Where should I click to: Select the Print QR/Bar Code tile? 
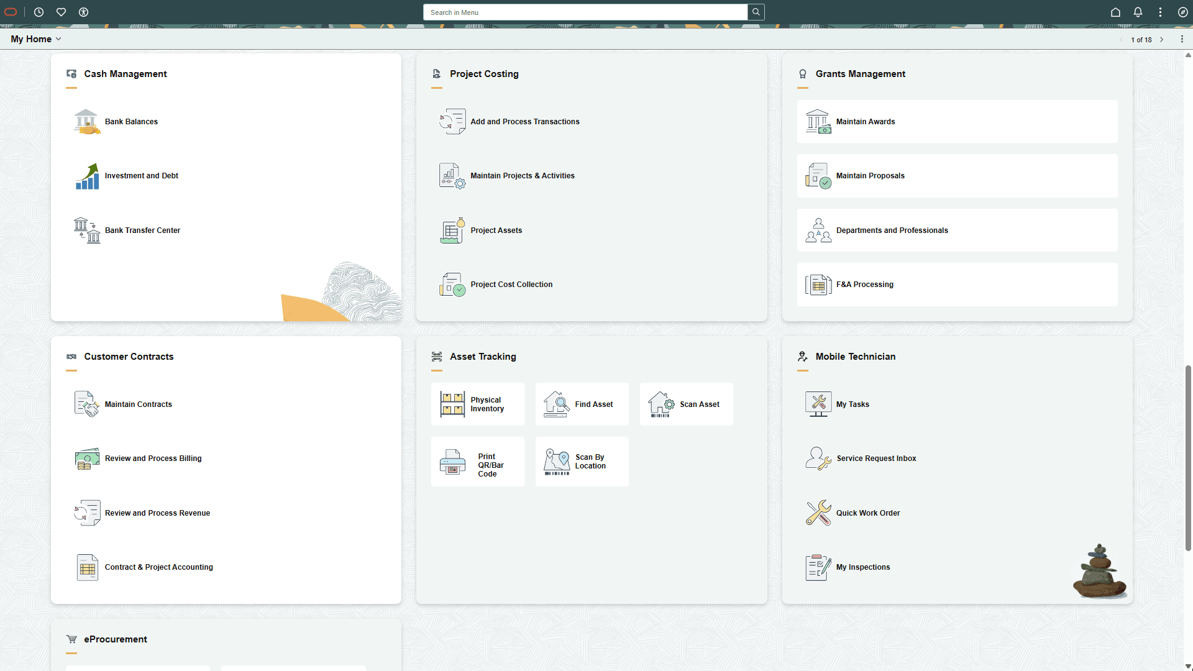coord(477,462)
